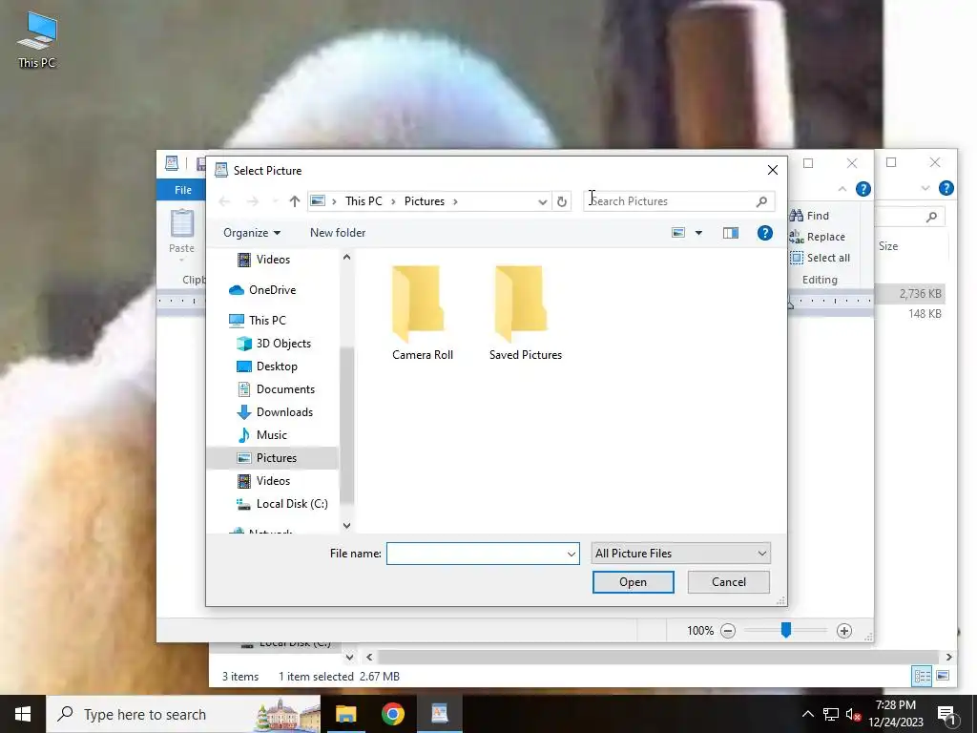Click Find in WordPad Editing group
This screenshot has width=977, height=733.
pos(810,216)
